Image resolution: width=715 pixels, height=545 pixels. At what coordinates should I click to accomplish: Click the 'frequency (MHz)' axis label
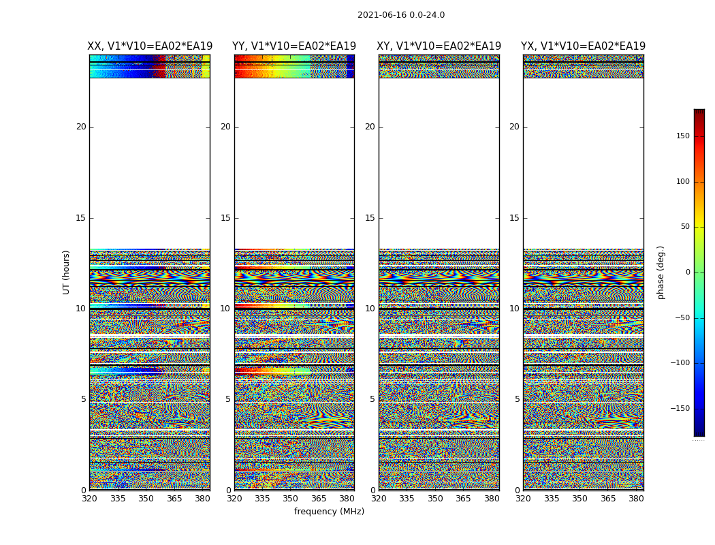click(329, 512)
